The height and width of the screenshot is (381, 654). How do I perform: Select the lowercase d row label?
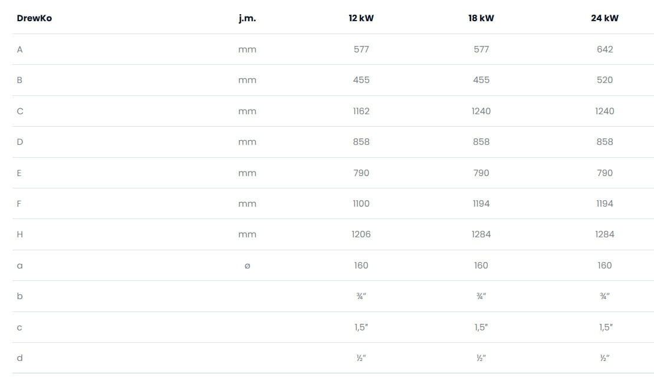(x=19, y=358)
